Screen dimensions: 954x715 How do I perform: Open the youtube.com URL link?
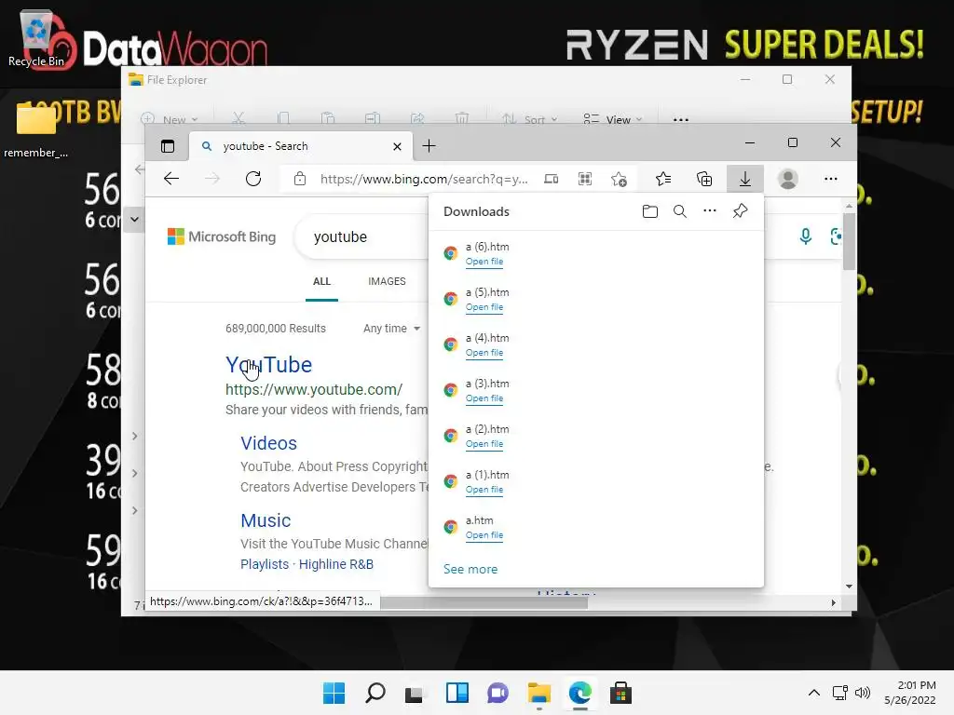click(314, 389)
